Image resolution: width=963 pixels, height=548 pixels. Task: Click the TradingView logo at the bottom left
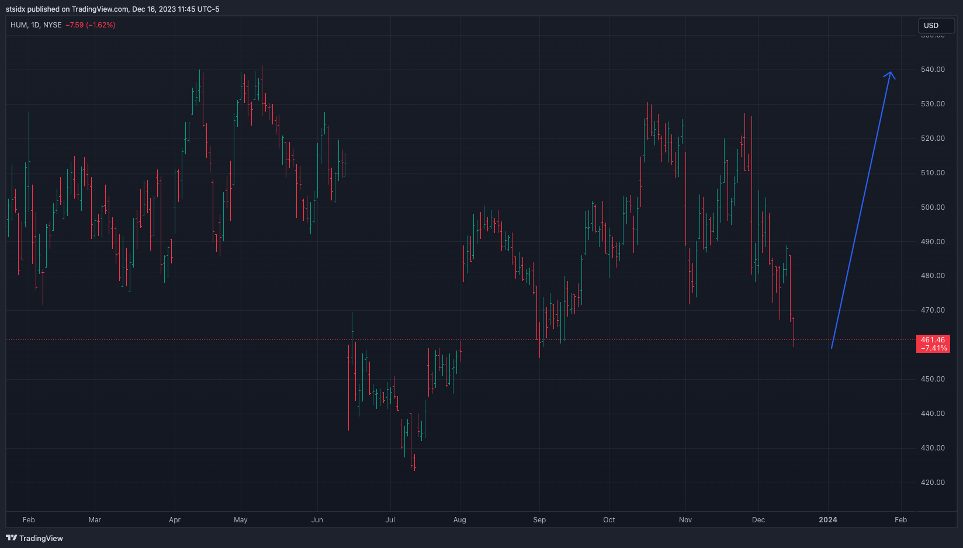(x=34, y=538)
